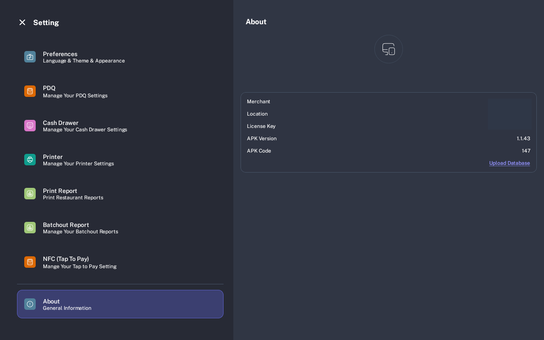Screen dimensions: 544x340
Task: Click the APK Version label
Action: coord(262,139)
